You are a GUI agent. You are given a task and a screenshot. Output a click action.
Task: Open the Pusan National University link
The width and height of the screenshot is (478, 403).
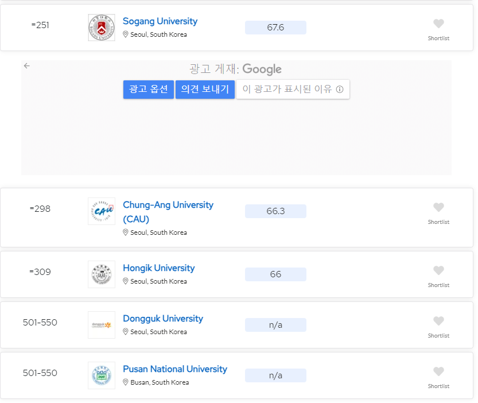click(x=175, y=369)
